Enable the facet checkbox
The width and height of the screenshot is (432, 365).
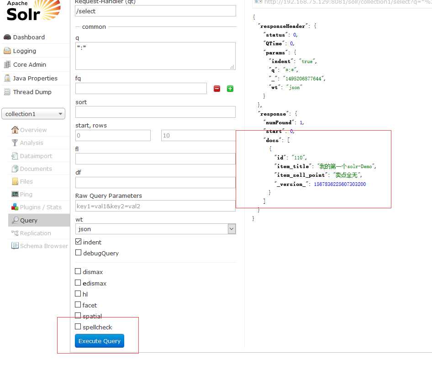click(x=78, y=305)
